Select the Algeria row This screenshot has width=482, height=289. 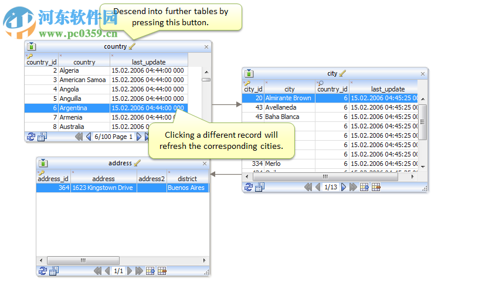coord(106,70)
